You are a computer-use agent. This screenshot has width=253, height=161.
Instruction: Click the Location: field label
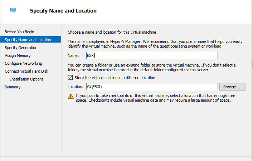click(76, 87)
